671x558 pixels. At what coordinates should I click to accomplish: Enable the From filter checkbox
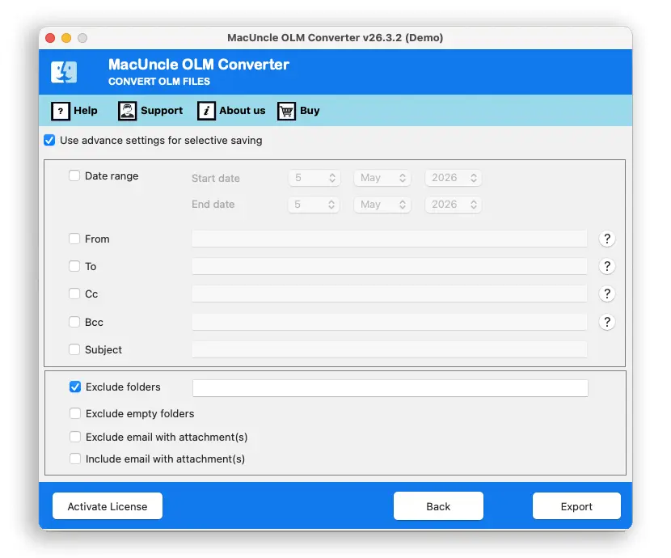click(74, 239)
